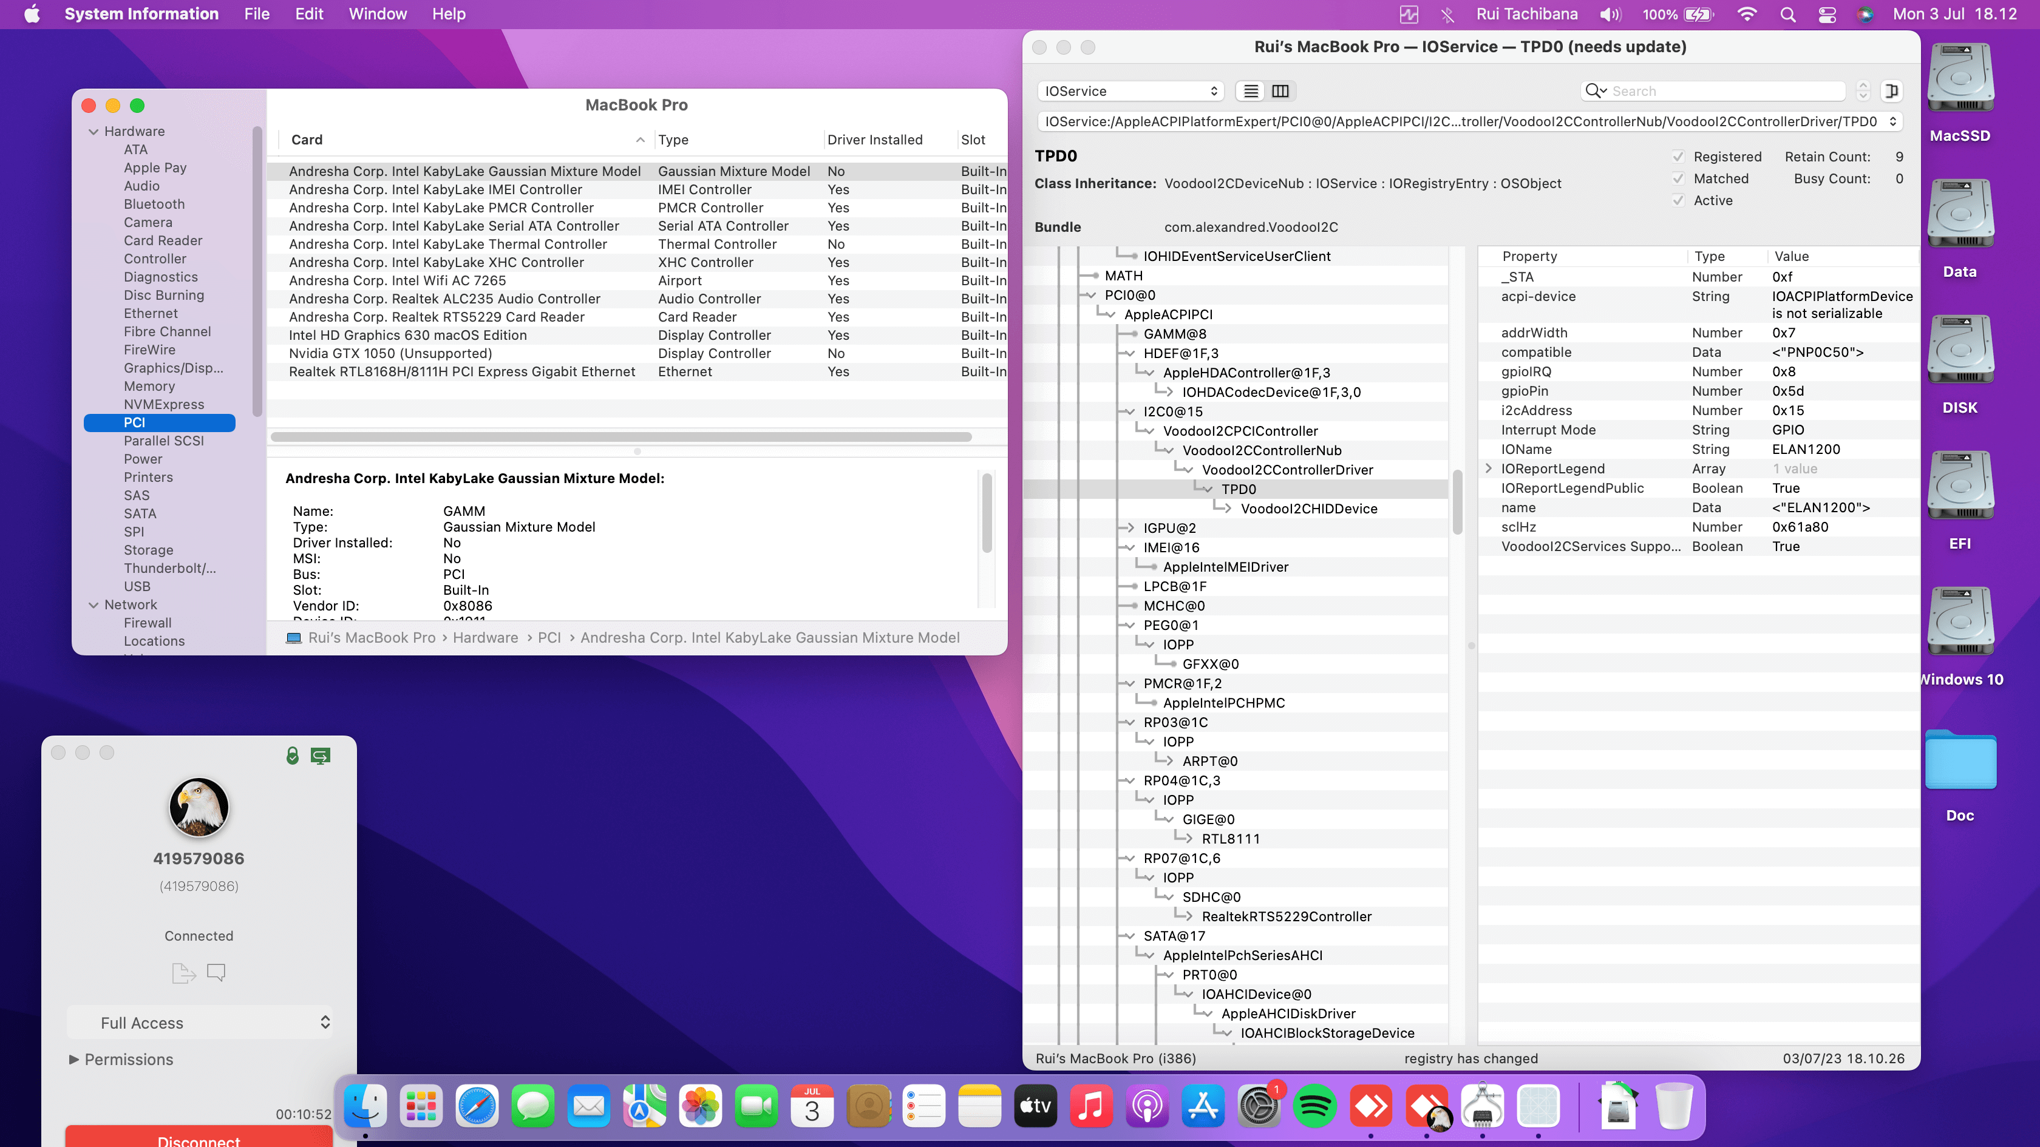Open chat in AnyDesk session panel
2040x1147 pixels.
coord(216,972)
